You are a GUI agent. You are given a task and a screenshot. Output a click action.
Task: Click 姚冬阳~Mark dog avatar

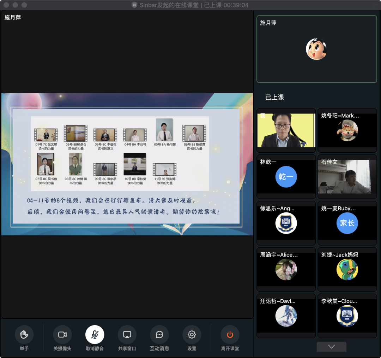pos(347,130)
